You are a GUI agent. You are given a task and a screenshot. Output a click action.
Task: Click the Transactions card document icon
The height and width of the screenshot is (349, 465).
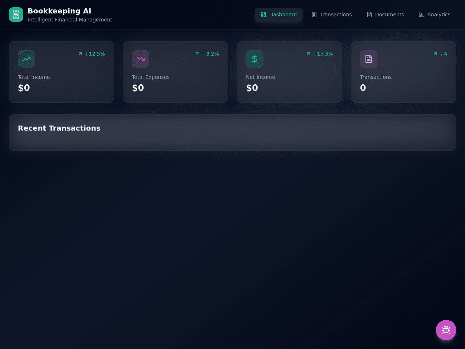[x=369, y=59]
